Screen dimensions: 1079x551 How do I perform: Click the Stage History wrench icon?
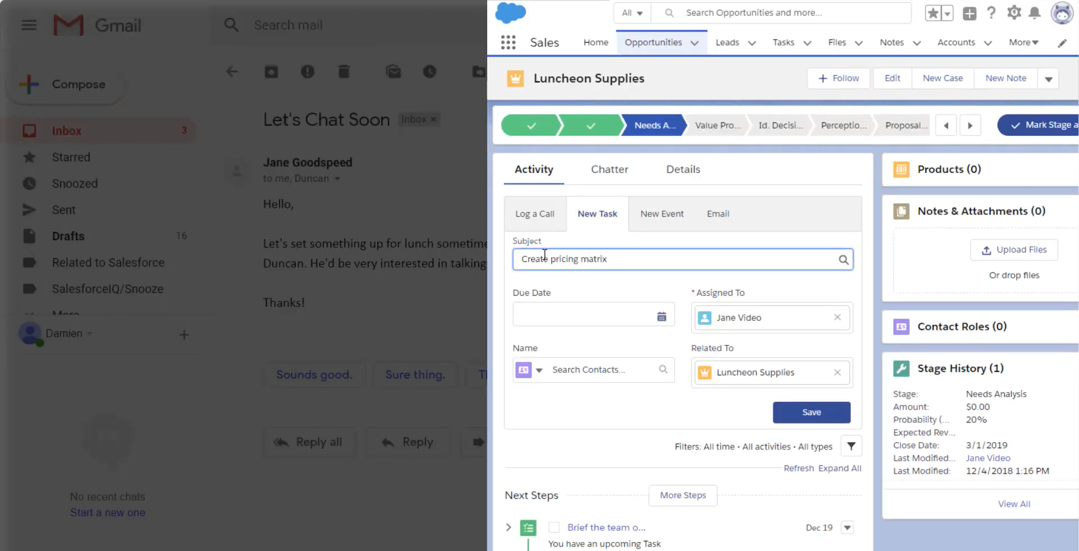(x=901, y=369)
